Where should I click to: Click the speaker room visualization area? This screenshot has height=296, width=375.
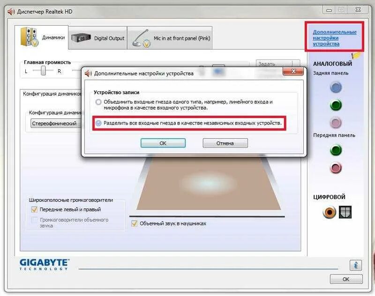pos(208,183)
